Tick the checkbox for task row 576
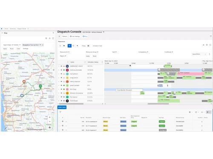This screenshot has width=213, height=159. (x=59, y=126)
